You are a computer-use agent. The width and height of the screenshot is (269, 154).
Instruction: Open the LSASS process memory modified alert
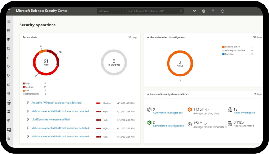(51, 120)
